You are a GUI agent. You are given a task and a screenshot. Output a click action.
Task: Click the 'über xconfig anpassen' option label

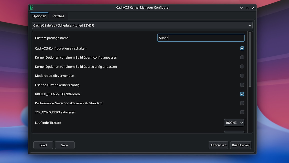click(76, 66)
